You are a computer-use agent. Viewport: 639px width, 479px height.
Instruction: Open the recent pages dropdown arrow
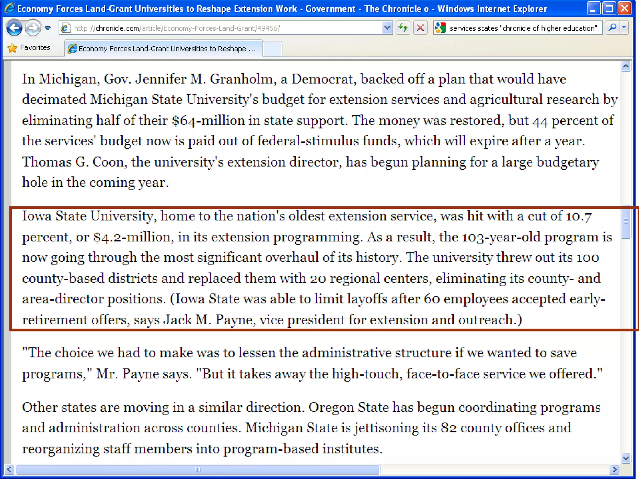(x=48, y=28)
